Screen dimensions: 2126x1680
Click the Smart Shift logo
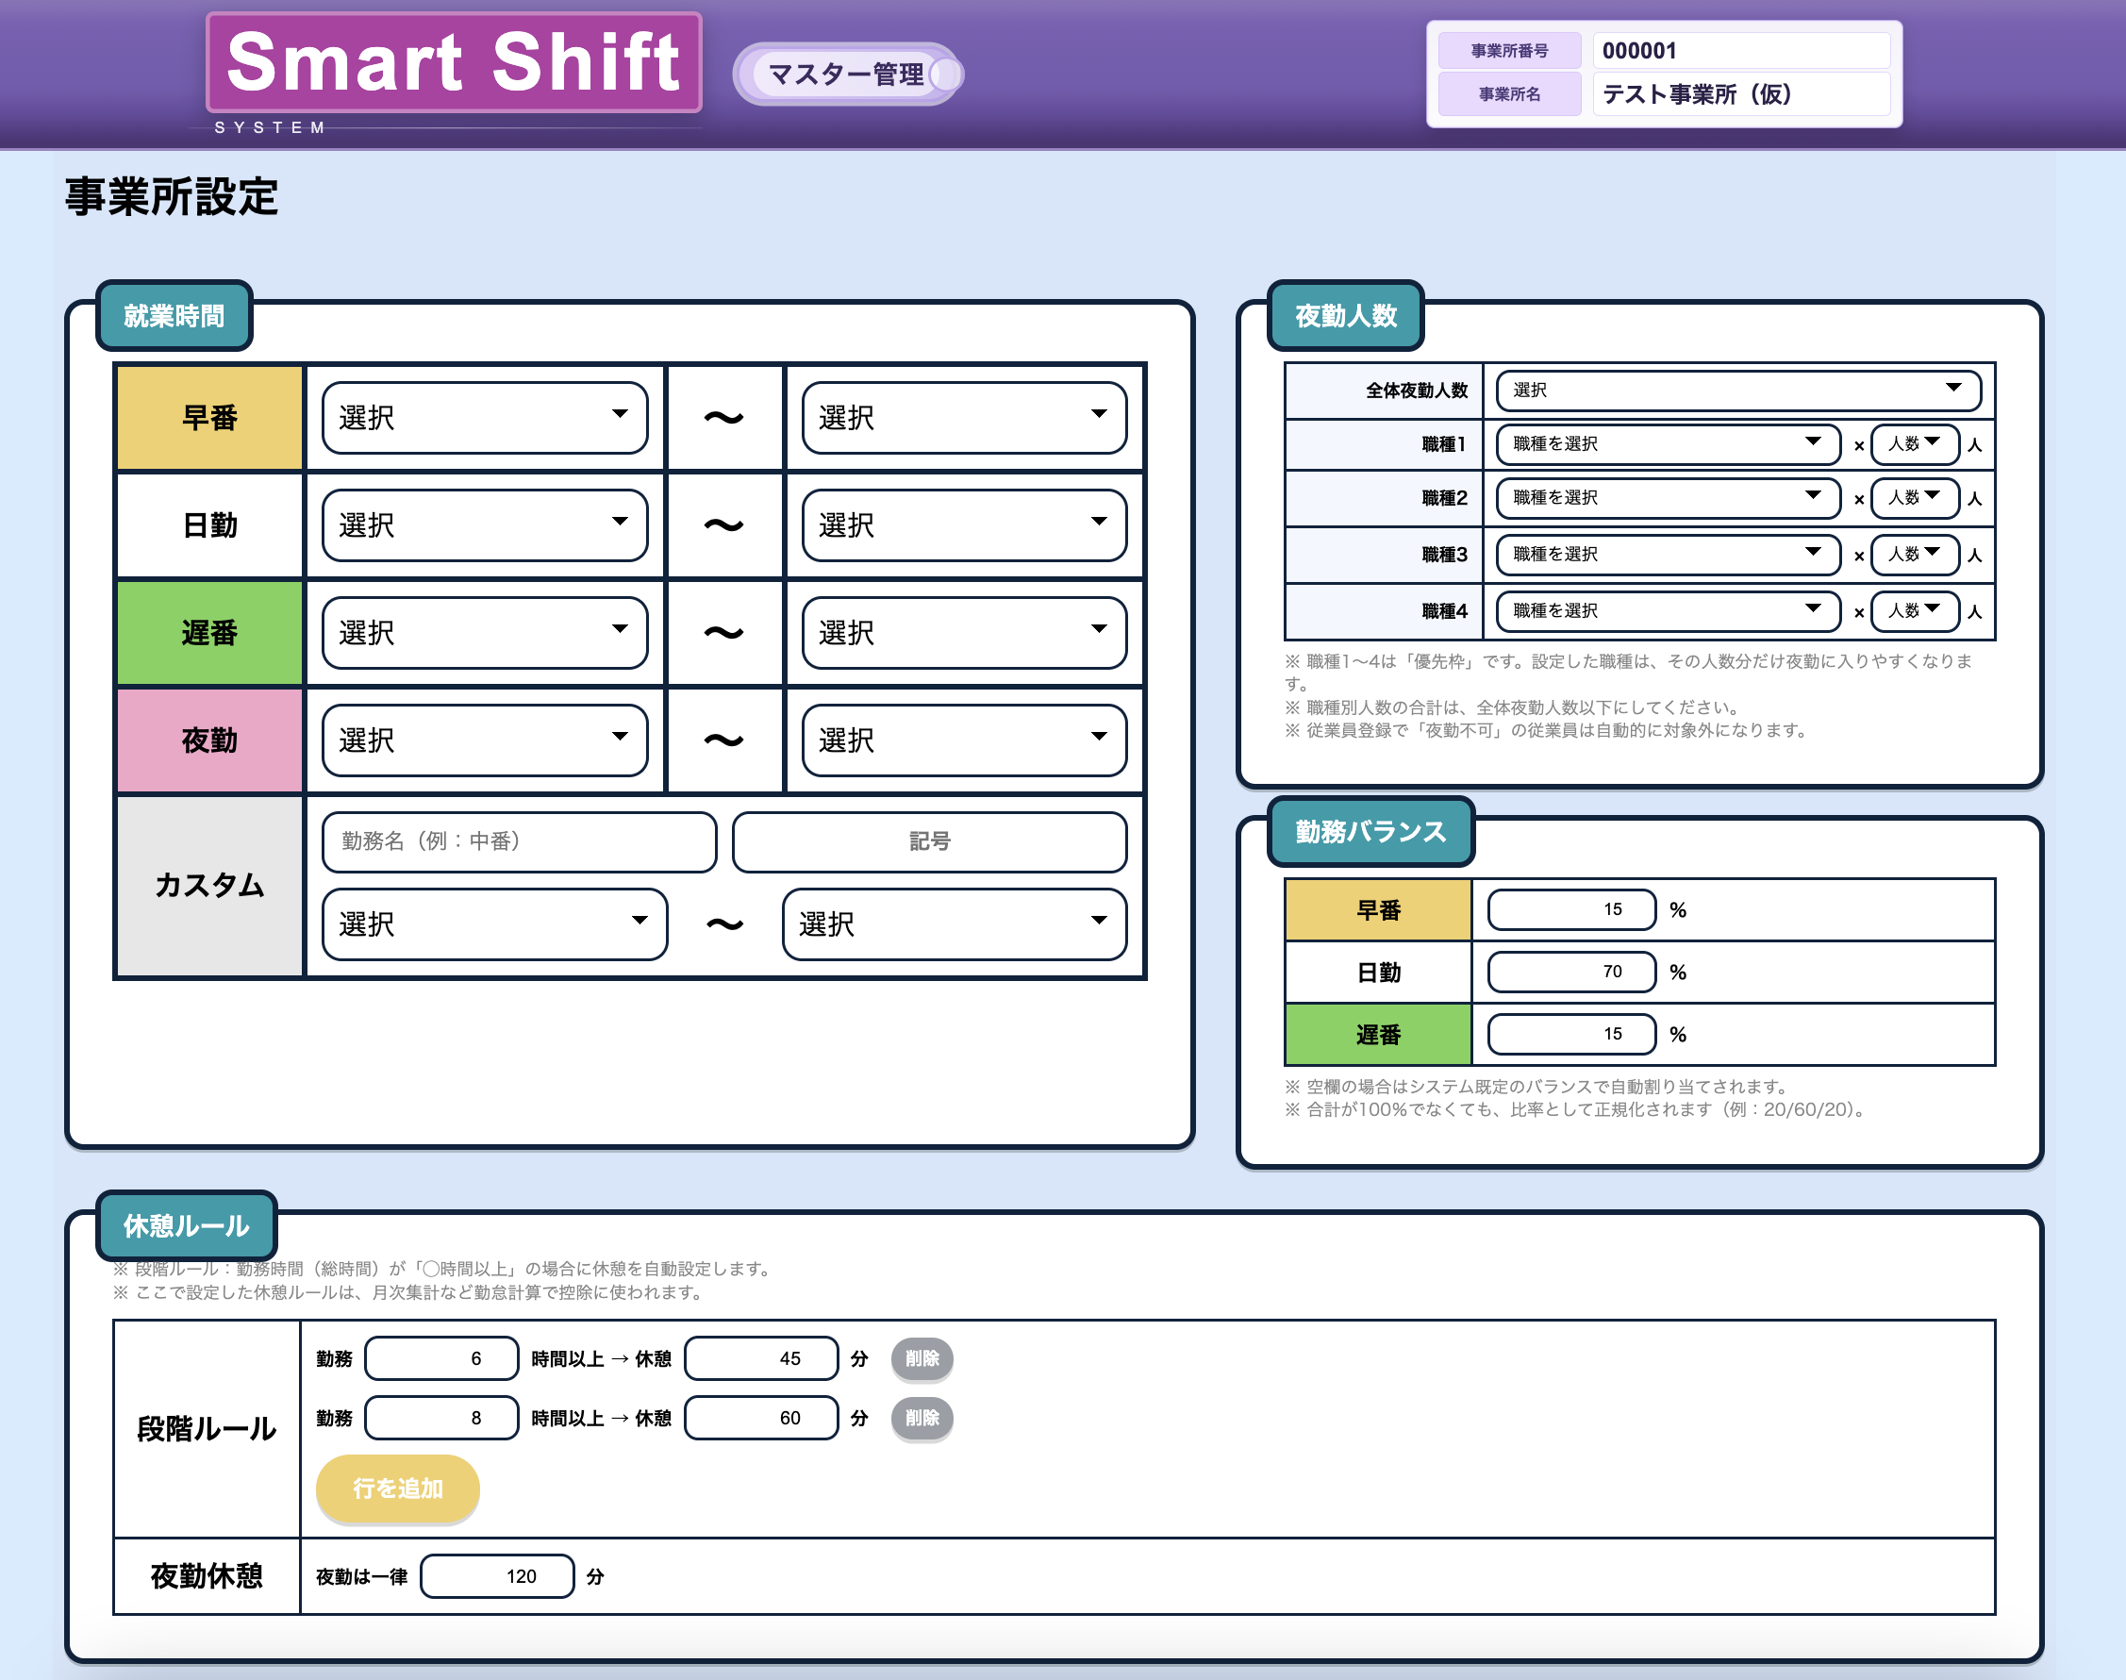coord(454,63)
